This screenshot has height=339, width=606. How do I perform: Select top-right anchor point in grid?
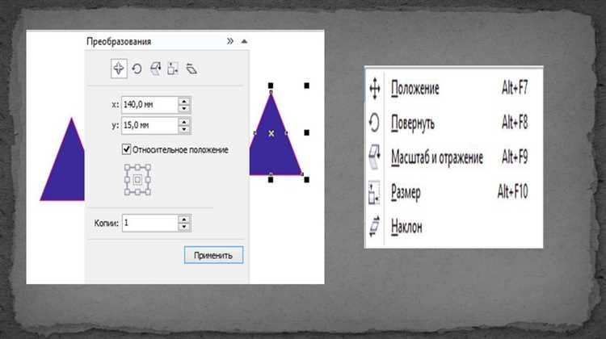[148, 168]
